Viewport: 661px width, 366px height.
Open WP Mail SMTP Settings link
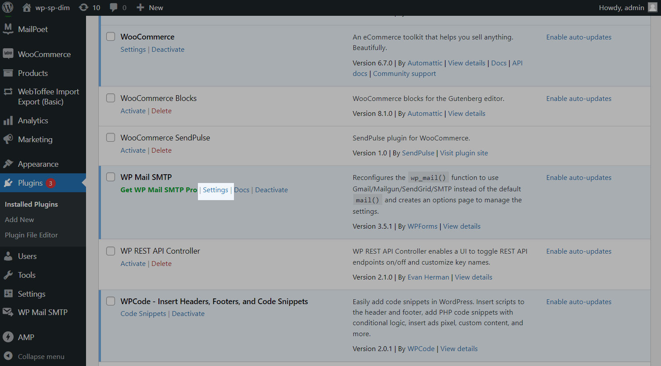pos(216,190)
